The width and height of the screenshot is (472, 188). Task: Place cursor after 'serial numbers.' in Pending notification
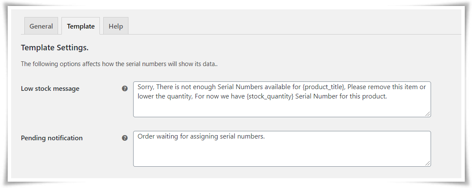click(265, 136)
